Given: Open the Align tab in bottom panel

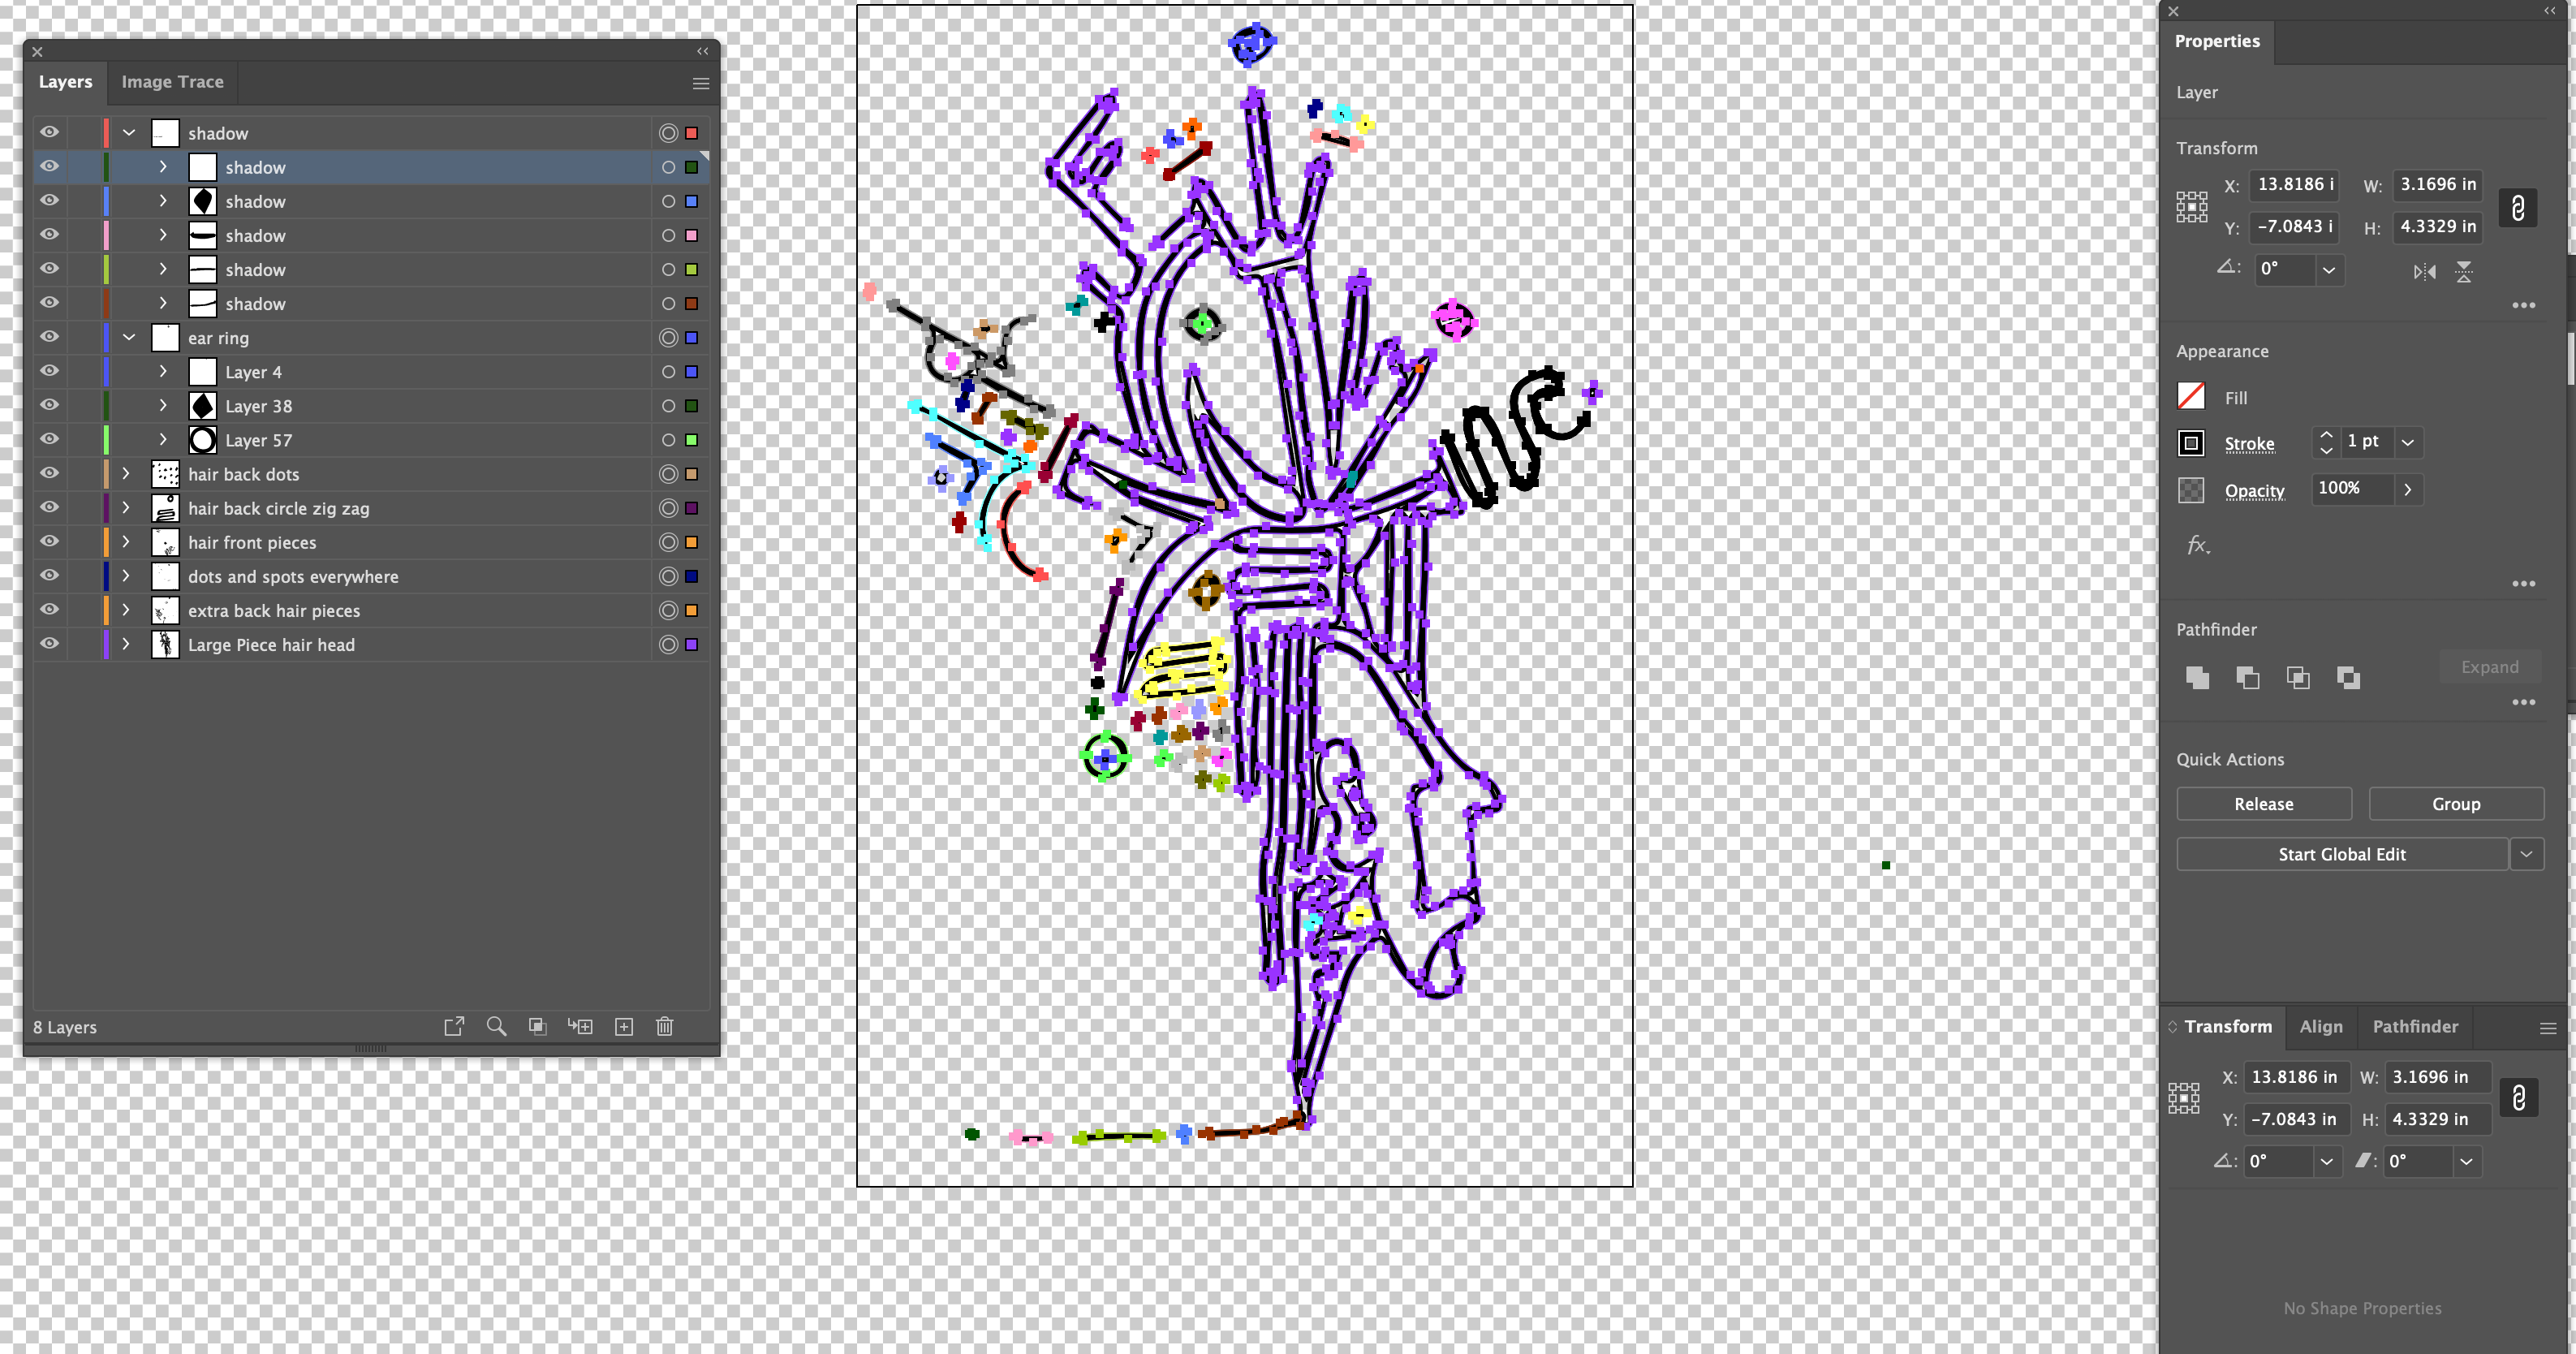Looking at the screenshot, I should pos(2321,1026).
